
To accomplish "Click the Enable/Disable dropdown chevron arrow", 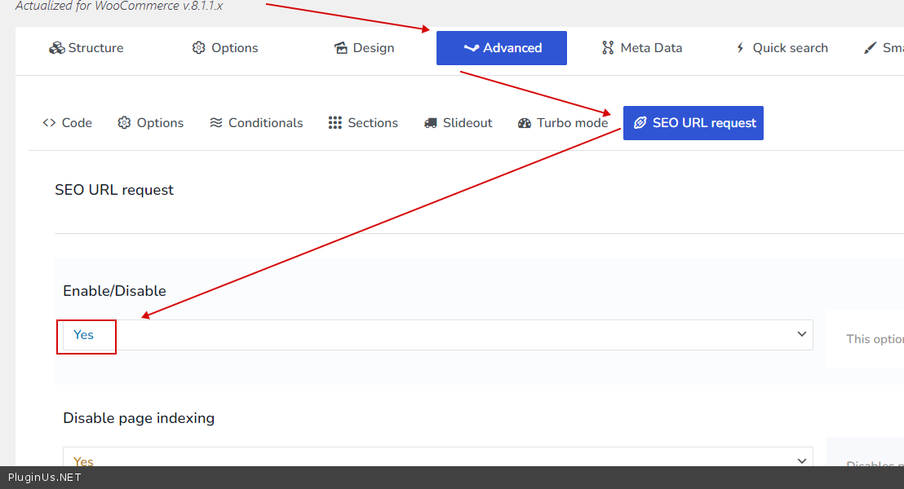I will tap(801, 335).
